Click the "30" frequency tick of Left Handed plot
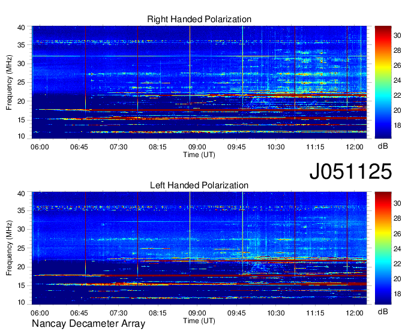This screenshot has height=331, width=408. (21, 229)
